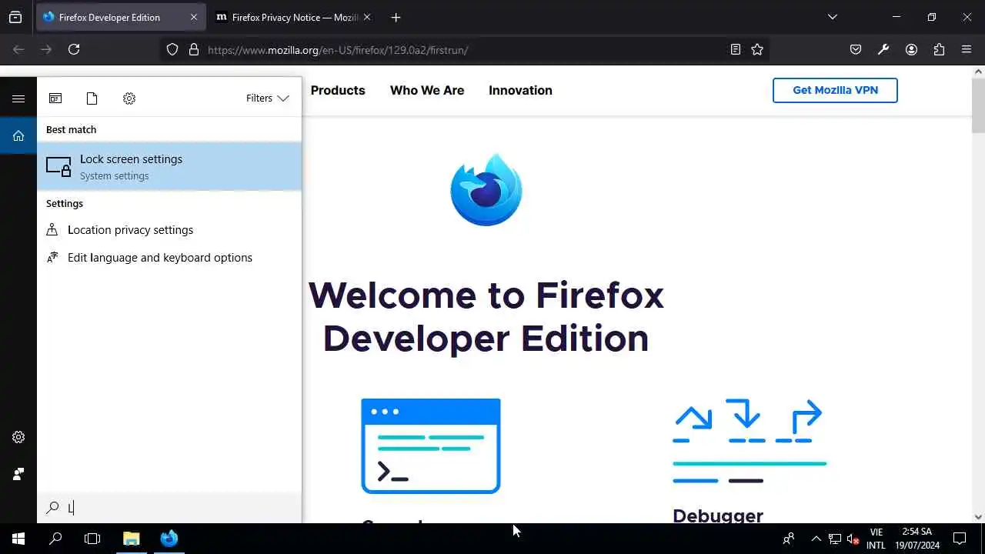Open the Extensions puzzle icon
This screenshot has width=985, height=554.
pyautogui.click(x=939, y=49)
